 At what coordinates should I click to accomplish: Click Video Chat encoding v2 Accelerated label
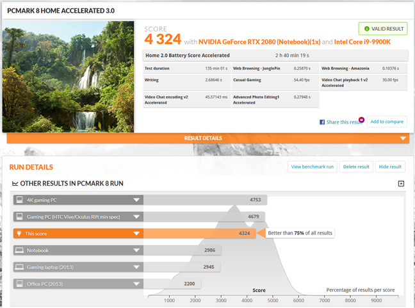[x=167, y=100]
